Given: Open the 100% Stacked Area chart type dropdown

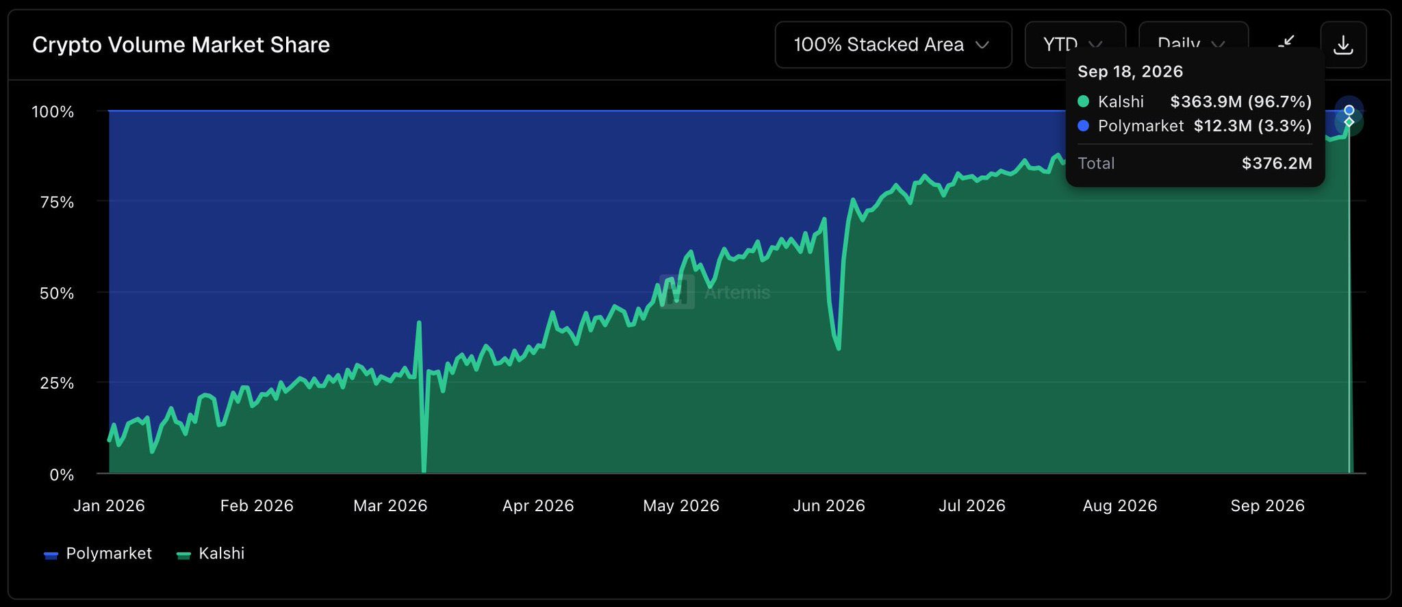Looking at the screenshot, I should coord(893,44).
